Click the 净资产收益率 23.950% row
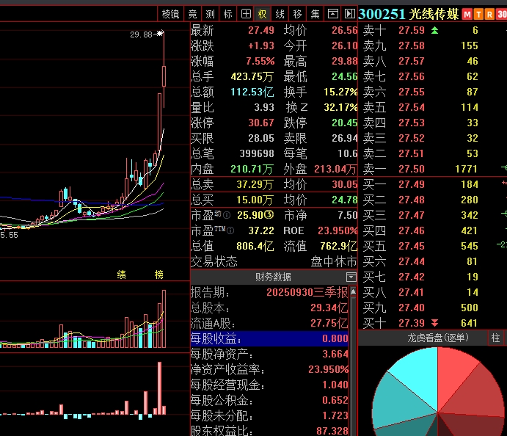507x436 pixels. click(269, 369)
